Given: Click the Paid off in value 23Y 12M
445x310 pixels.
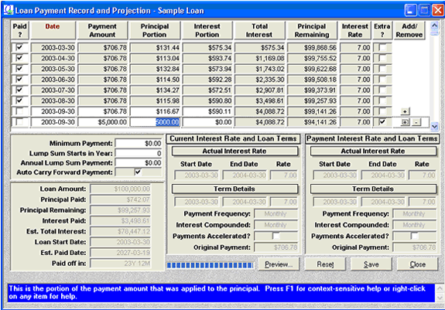Looking at the screenshot, I should [121, 264].
